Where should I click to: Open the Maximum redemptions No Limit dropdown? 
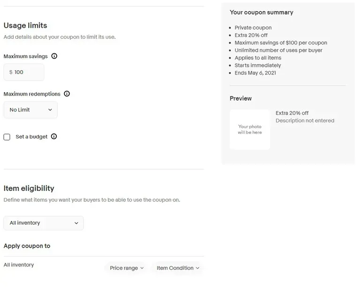[x=30, y=110]
